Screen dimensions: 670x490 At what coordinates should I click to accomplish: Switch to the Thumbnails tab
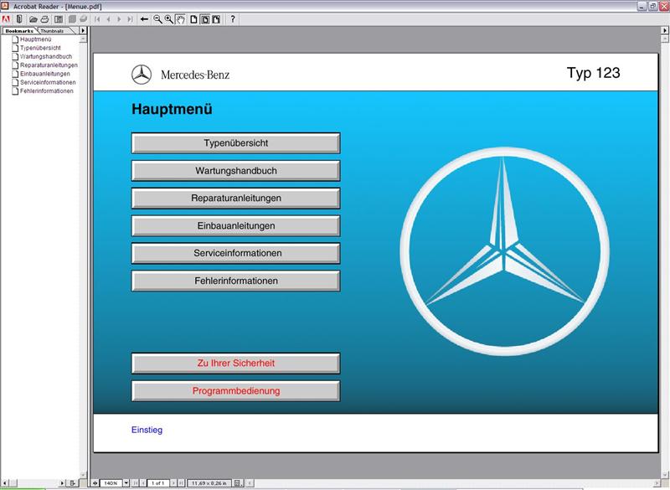[x=52, y=31]
